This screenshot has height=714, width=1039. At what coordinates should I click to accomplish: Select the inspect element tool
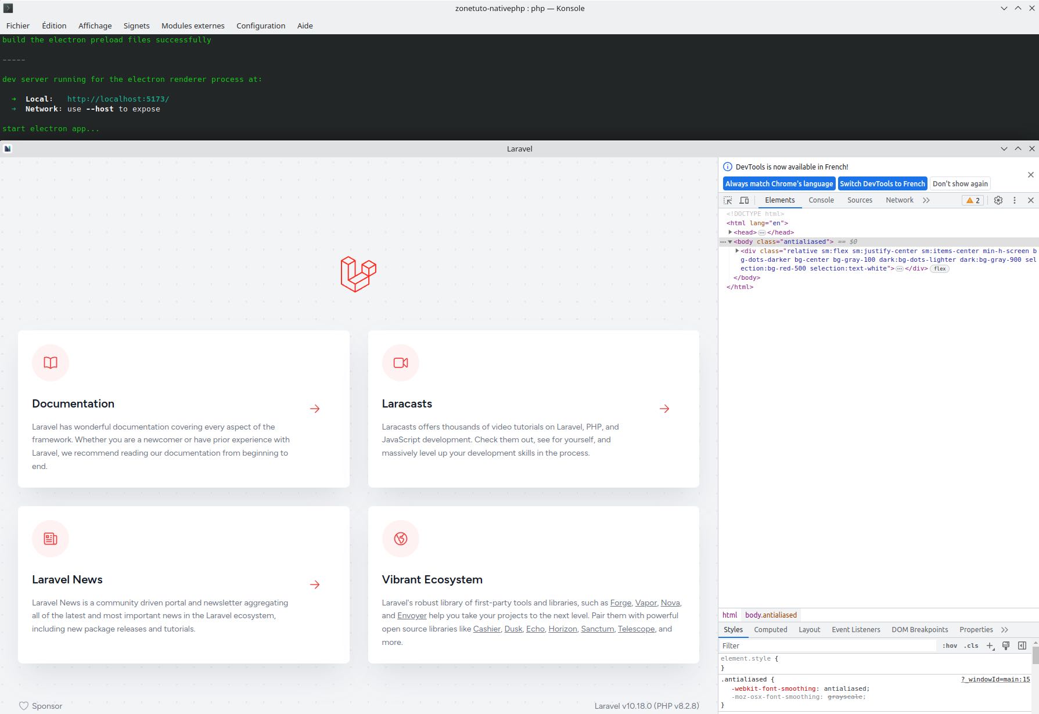(x=728, y=200)
